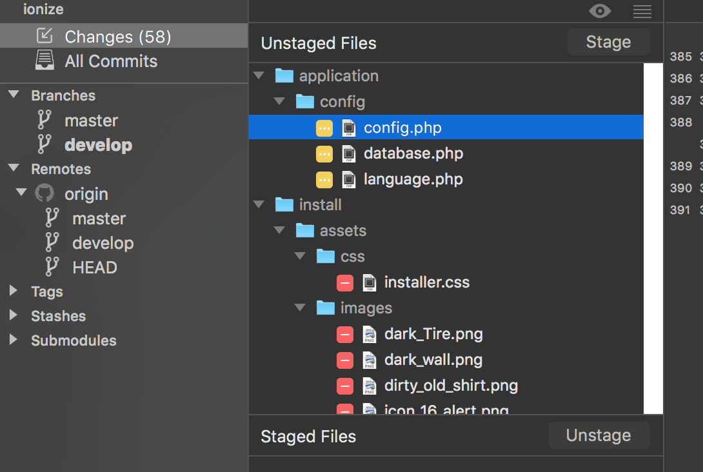Click deleted status badge for dark_Tire.png

(345, 335)
